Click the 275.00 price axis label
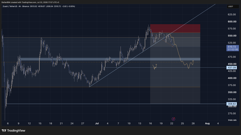 point(232,113)
